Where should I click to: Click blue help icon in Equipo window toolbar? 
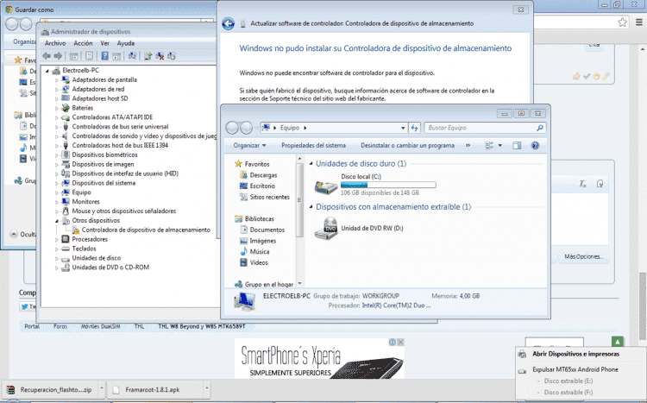[535, 145]
